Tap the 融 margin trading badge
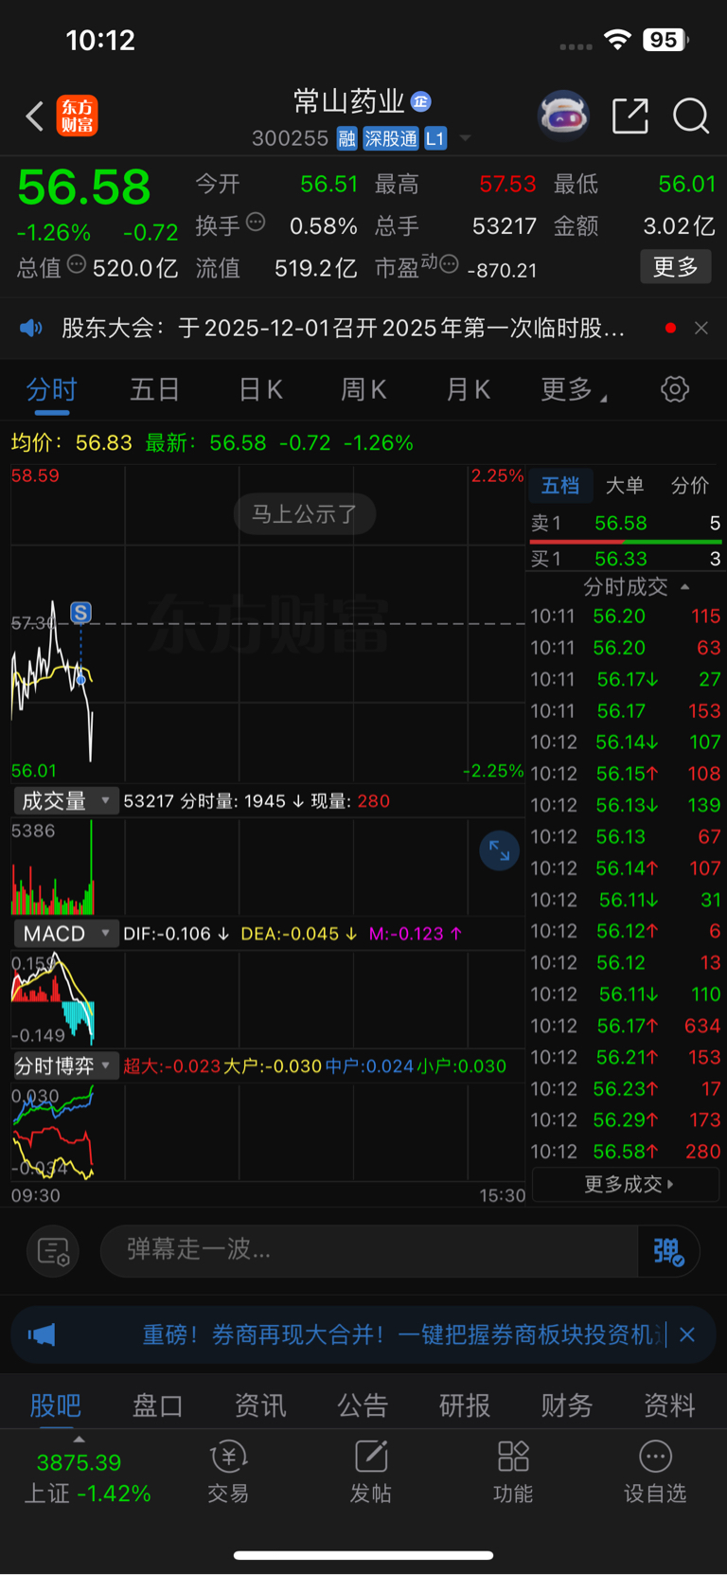Viewport: 727px width, 1575px height. click(x=347, y=139)
